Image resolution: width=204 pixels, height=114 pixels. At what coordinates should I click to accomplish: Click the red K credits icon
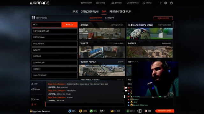tap(146, 111)
